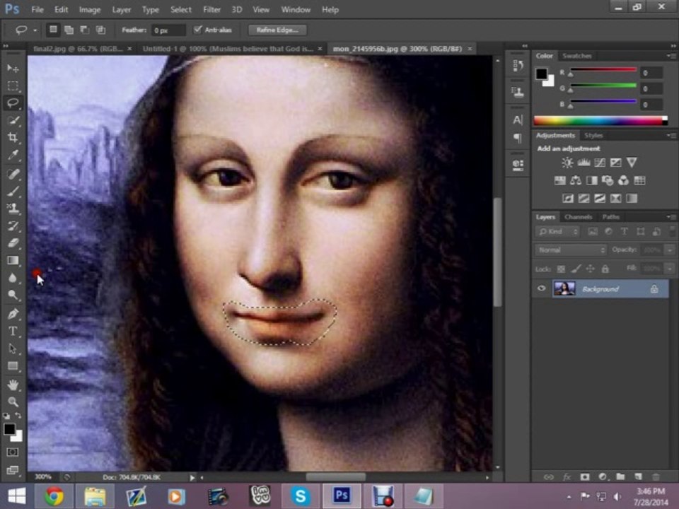Switch to the Swatches tab
Image resolution: width=679 pixels, height=509 pixels.
tap(577, 56)
